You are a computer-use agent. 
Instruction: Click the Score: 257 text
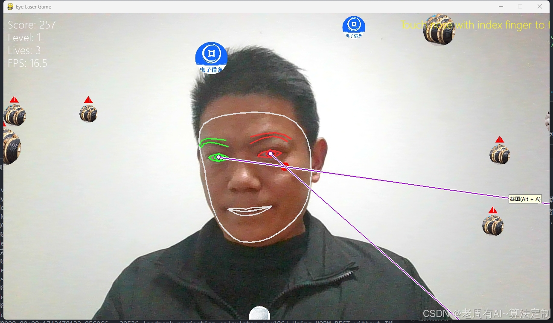coord(32,25)
